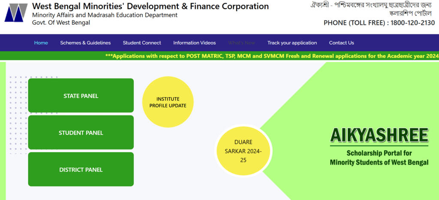Open Contact Us page

[342, 43]
